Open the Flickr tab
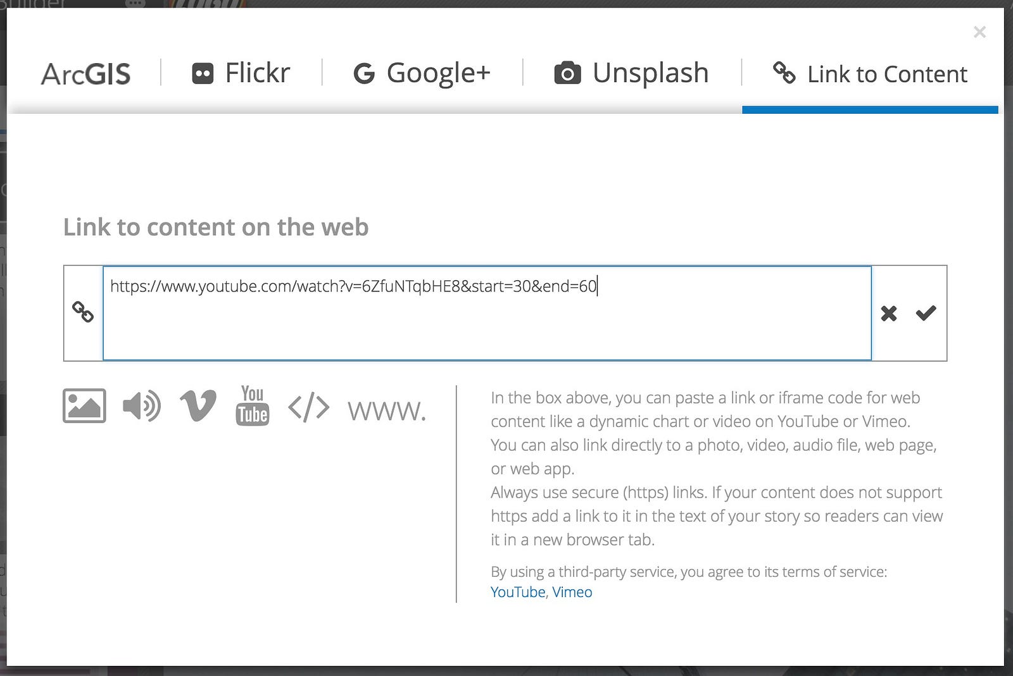This screenshot has height=676, width=1013. click(241, 73)
